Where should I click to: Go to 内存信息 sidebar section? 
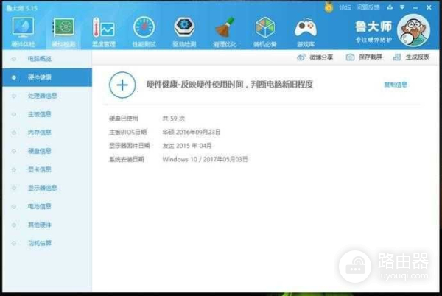point(40,133)
